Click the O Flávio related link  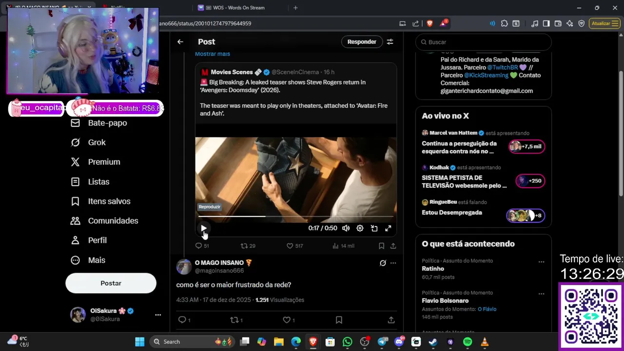(x=487, y=309)
